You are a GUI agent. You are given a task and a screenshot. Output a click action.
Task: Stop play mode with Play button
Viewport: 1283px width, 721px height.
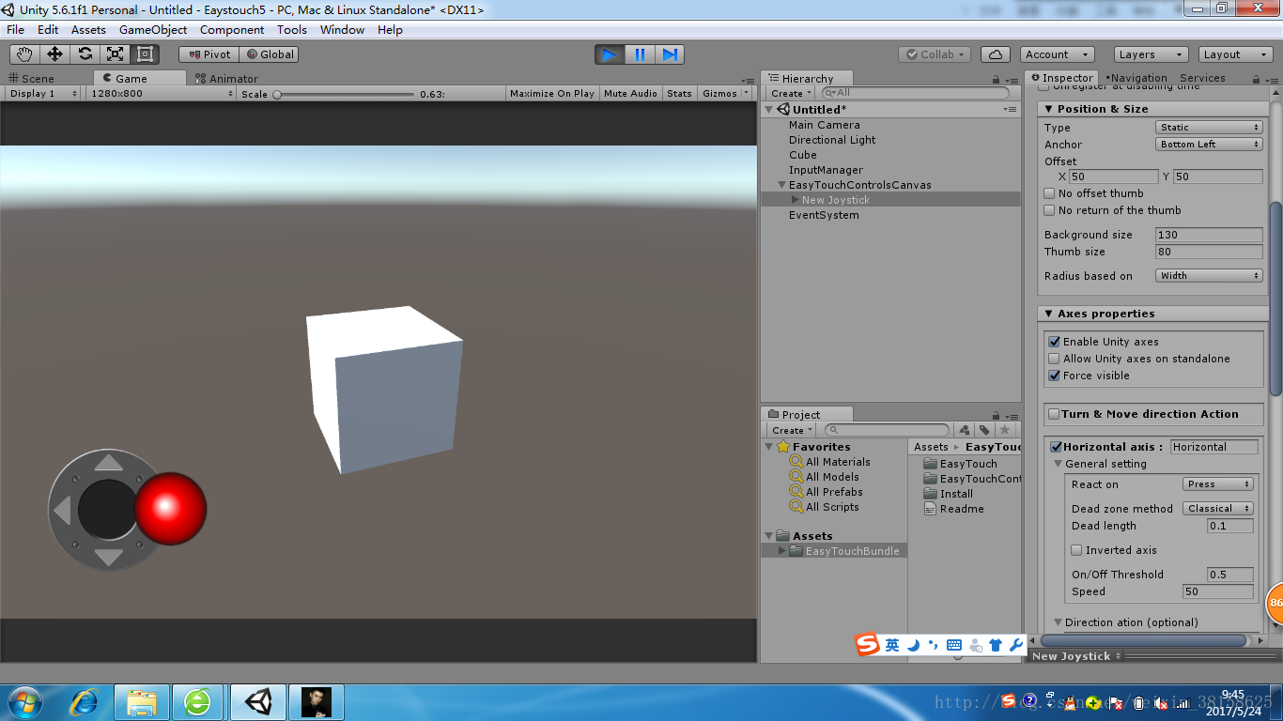(x=610, y=54)
